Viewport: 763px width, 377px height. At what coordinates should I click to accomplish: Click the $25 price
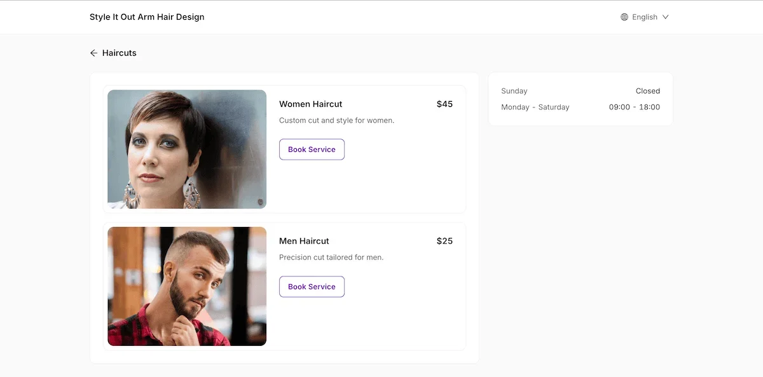point(444,241)
